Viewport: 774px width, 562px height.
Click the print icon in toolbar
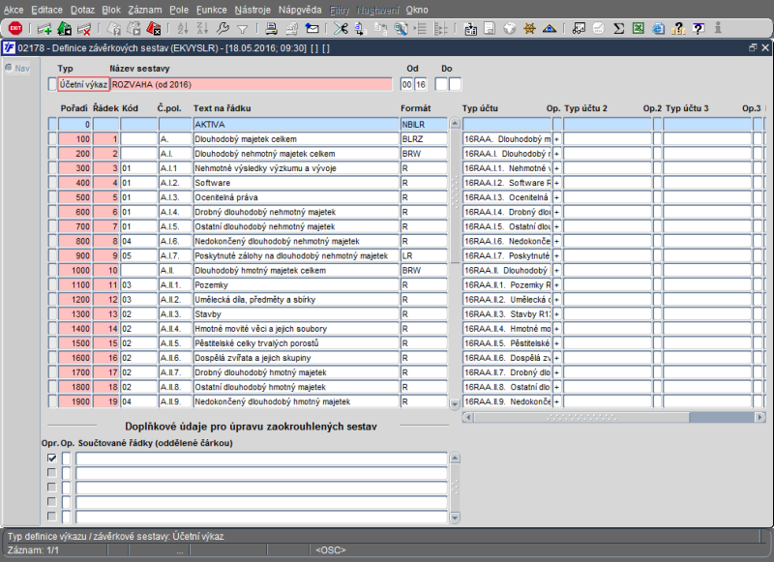[x=271, y=29]
